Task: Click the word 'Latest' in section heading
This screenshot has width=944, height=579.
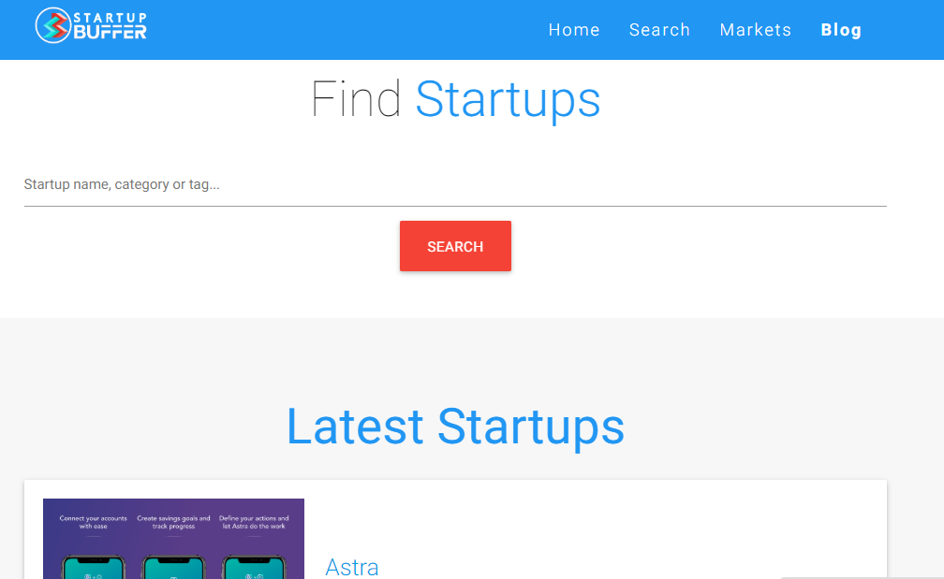Action: click(x=355, y=427)
